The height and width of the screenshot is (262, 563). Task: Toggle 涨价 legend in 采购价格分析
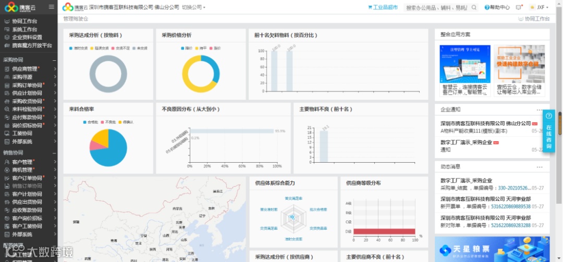(215, 48)
